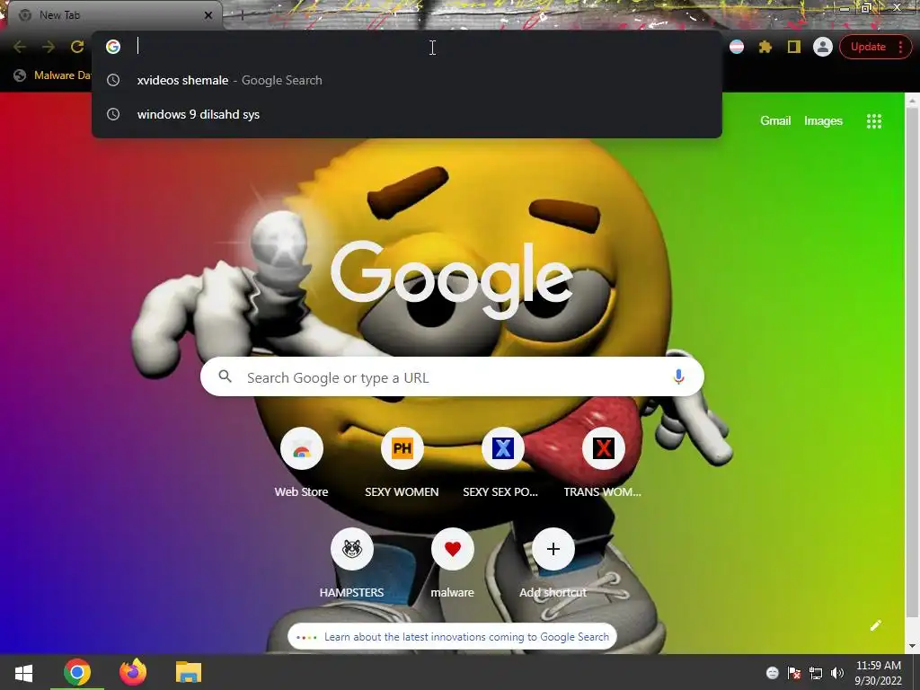Click the network tray icon
This screenshot has height=690, width=920.
[816, 673]
